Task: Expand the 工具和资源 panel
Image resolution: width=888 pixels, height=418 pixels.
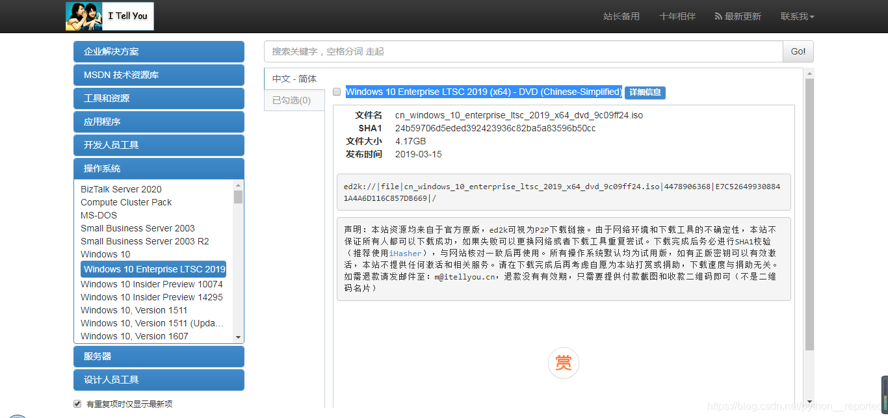Action: (159, 98)
